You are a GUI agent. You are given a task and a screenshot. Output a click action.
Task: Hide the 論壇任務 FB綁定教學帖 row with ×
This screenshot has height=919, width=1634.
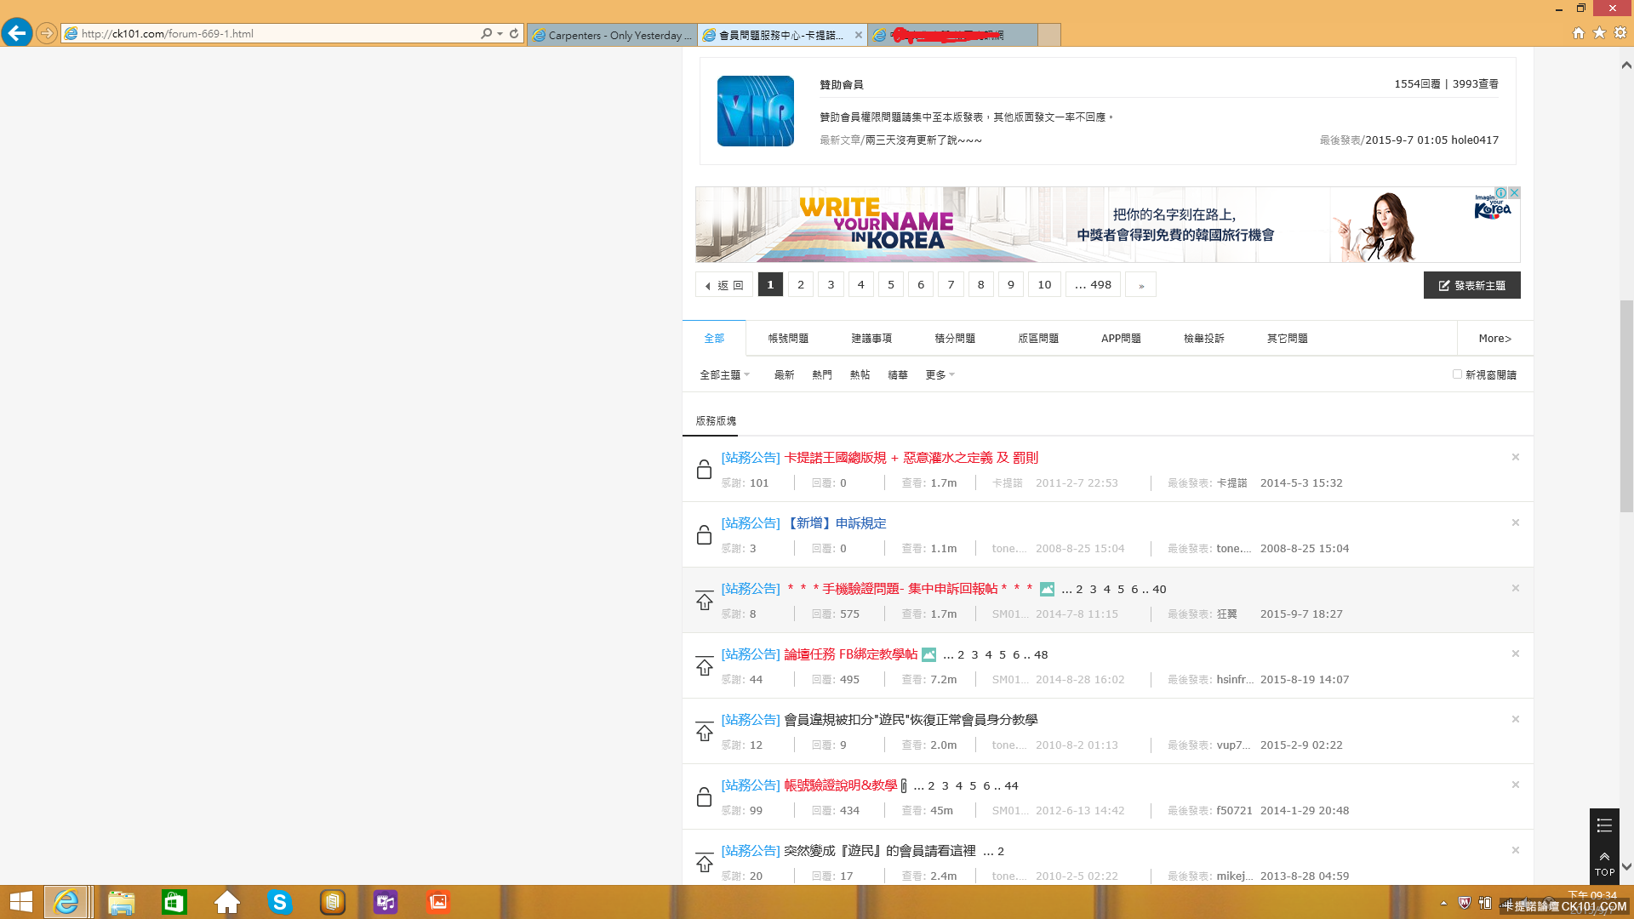(1515, 654)
